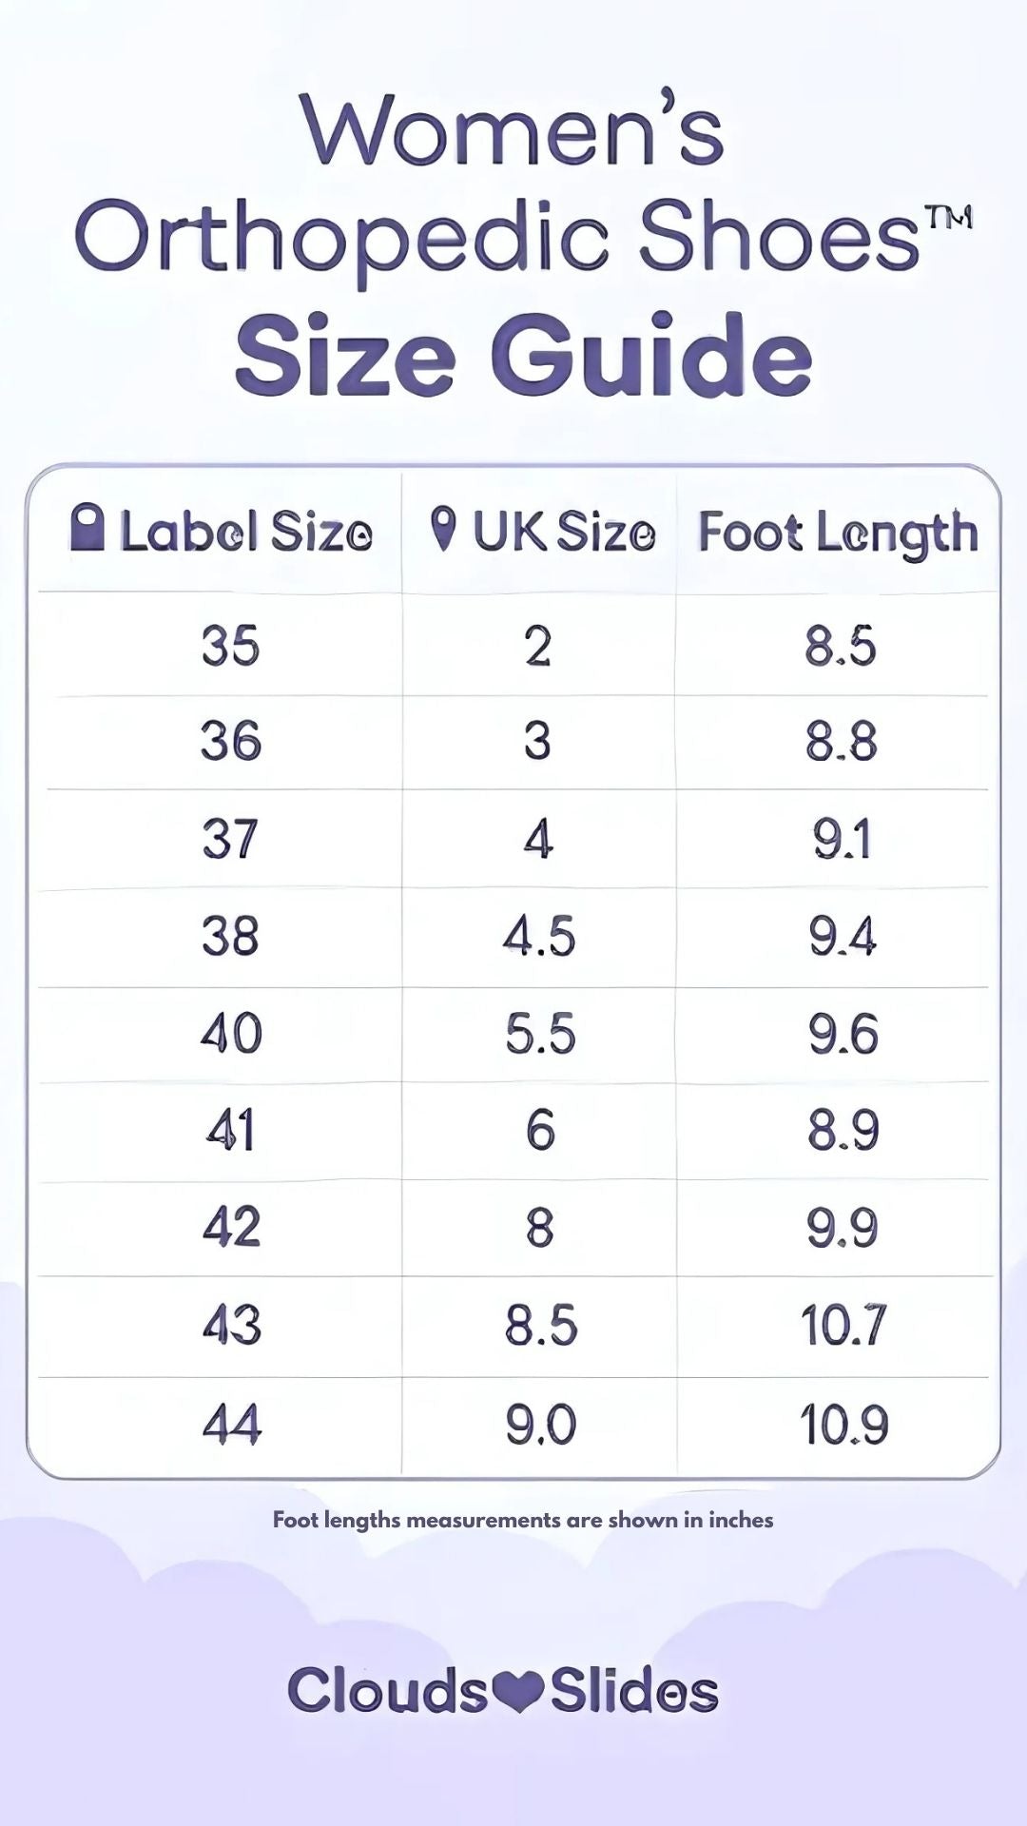Image resolution: width=1027 pixels, height=1826 pixels.
Task: Select the Label Size column header
Action: (x=222, y=531)
